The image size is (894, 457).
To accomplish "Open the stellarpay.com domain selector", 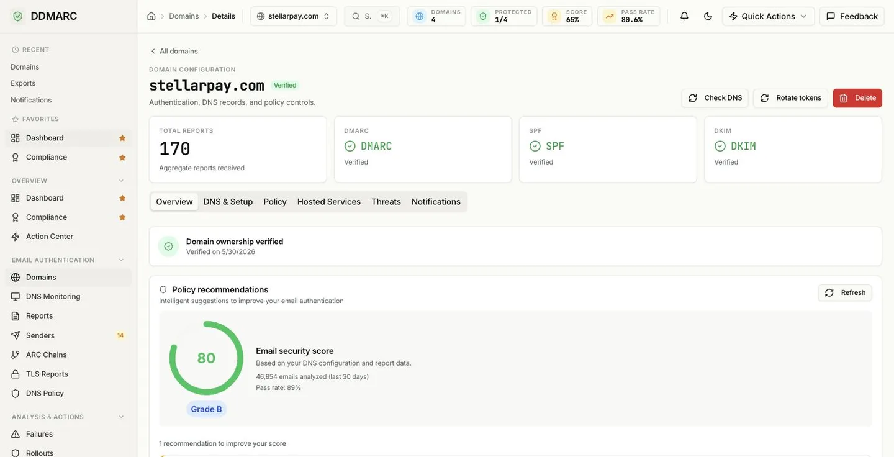I will [294, 16].
